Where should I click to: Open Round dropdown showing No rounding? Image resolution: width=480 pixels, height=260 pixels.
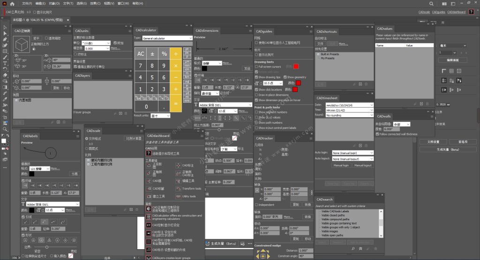tap(349, 115)
